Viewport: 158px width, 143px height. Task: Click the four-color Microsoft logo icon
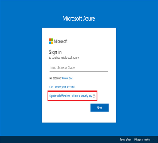click(51, 41)
